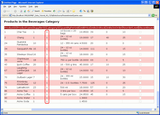Click the Edit with Word icon
Image resolution: width=160 pixels, height=115 pixels.
[68, 11]
